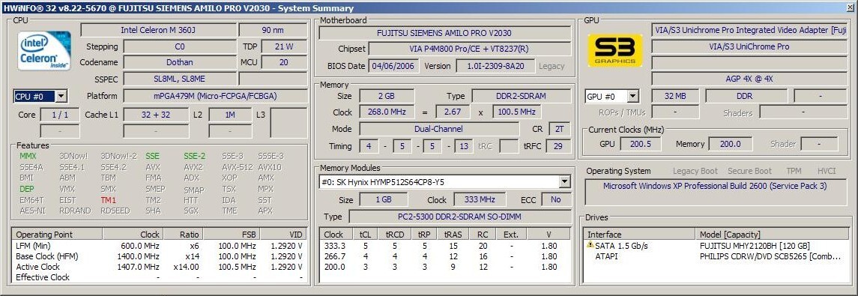858x296 pixels.
Task: Click the module Size 1 GB value
Action: pos(383,199)
